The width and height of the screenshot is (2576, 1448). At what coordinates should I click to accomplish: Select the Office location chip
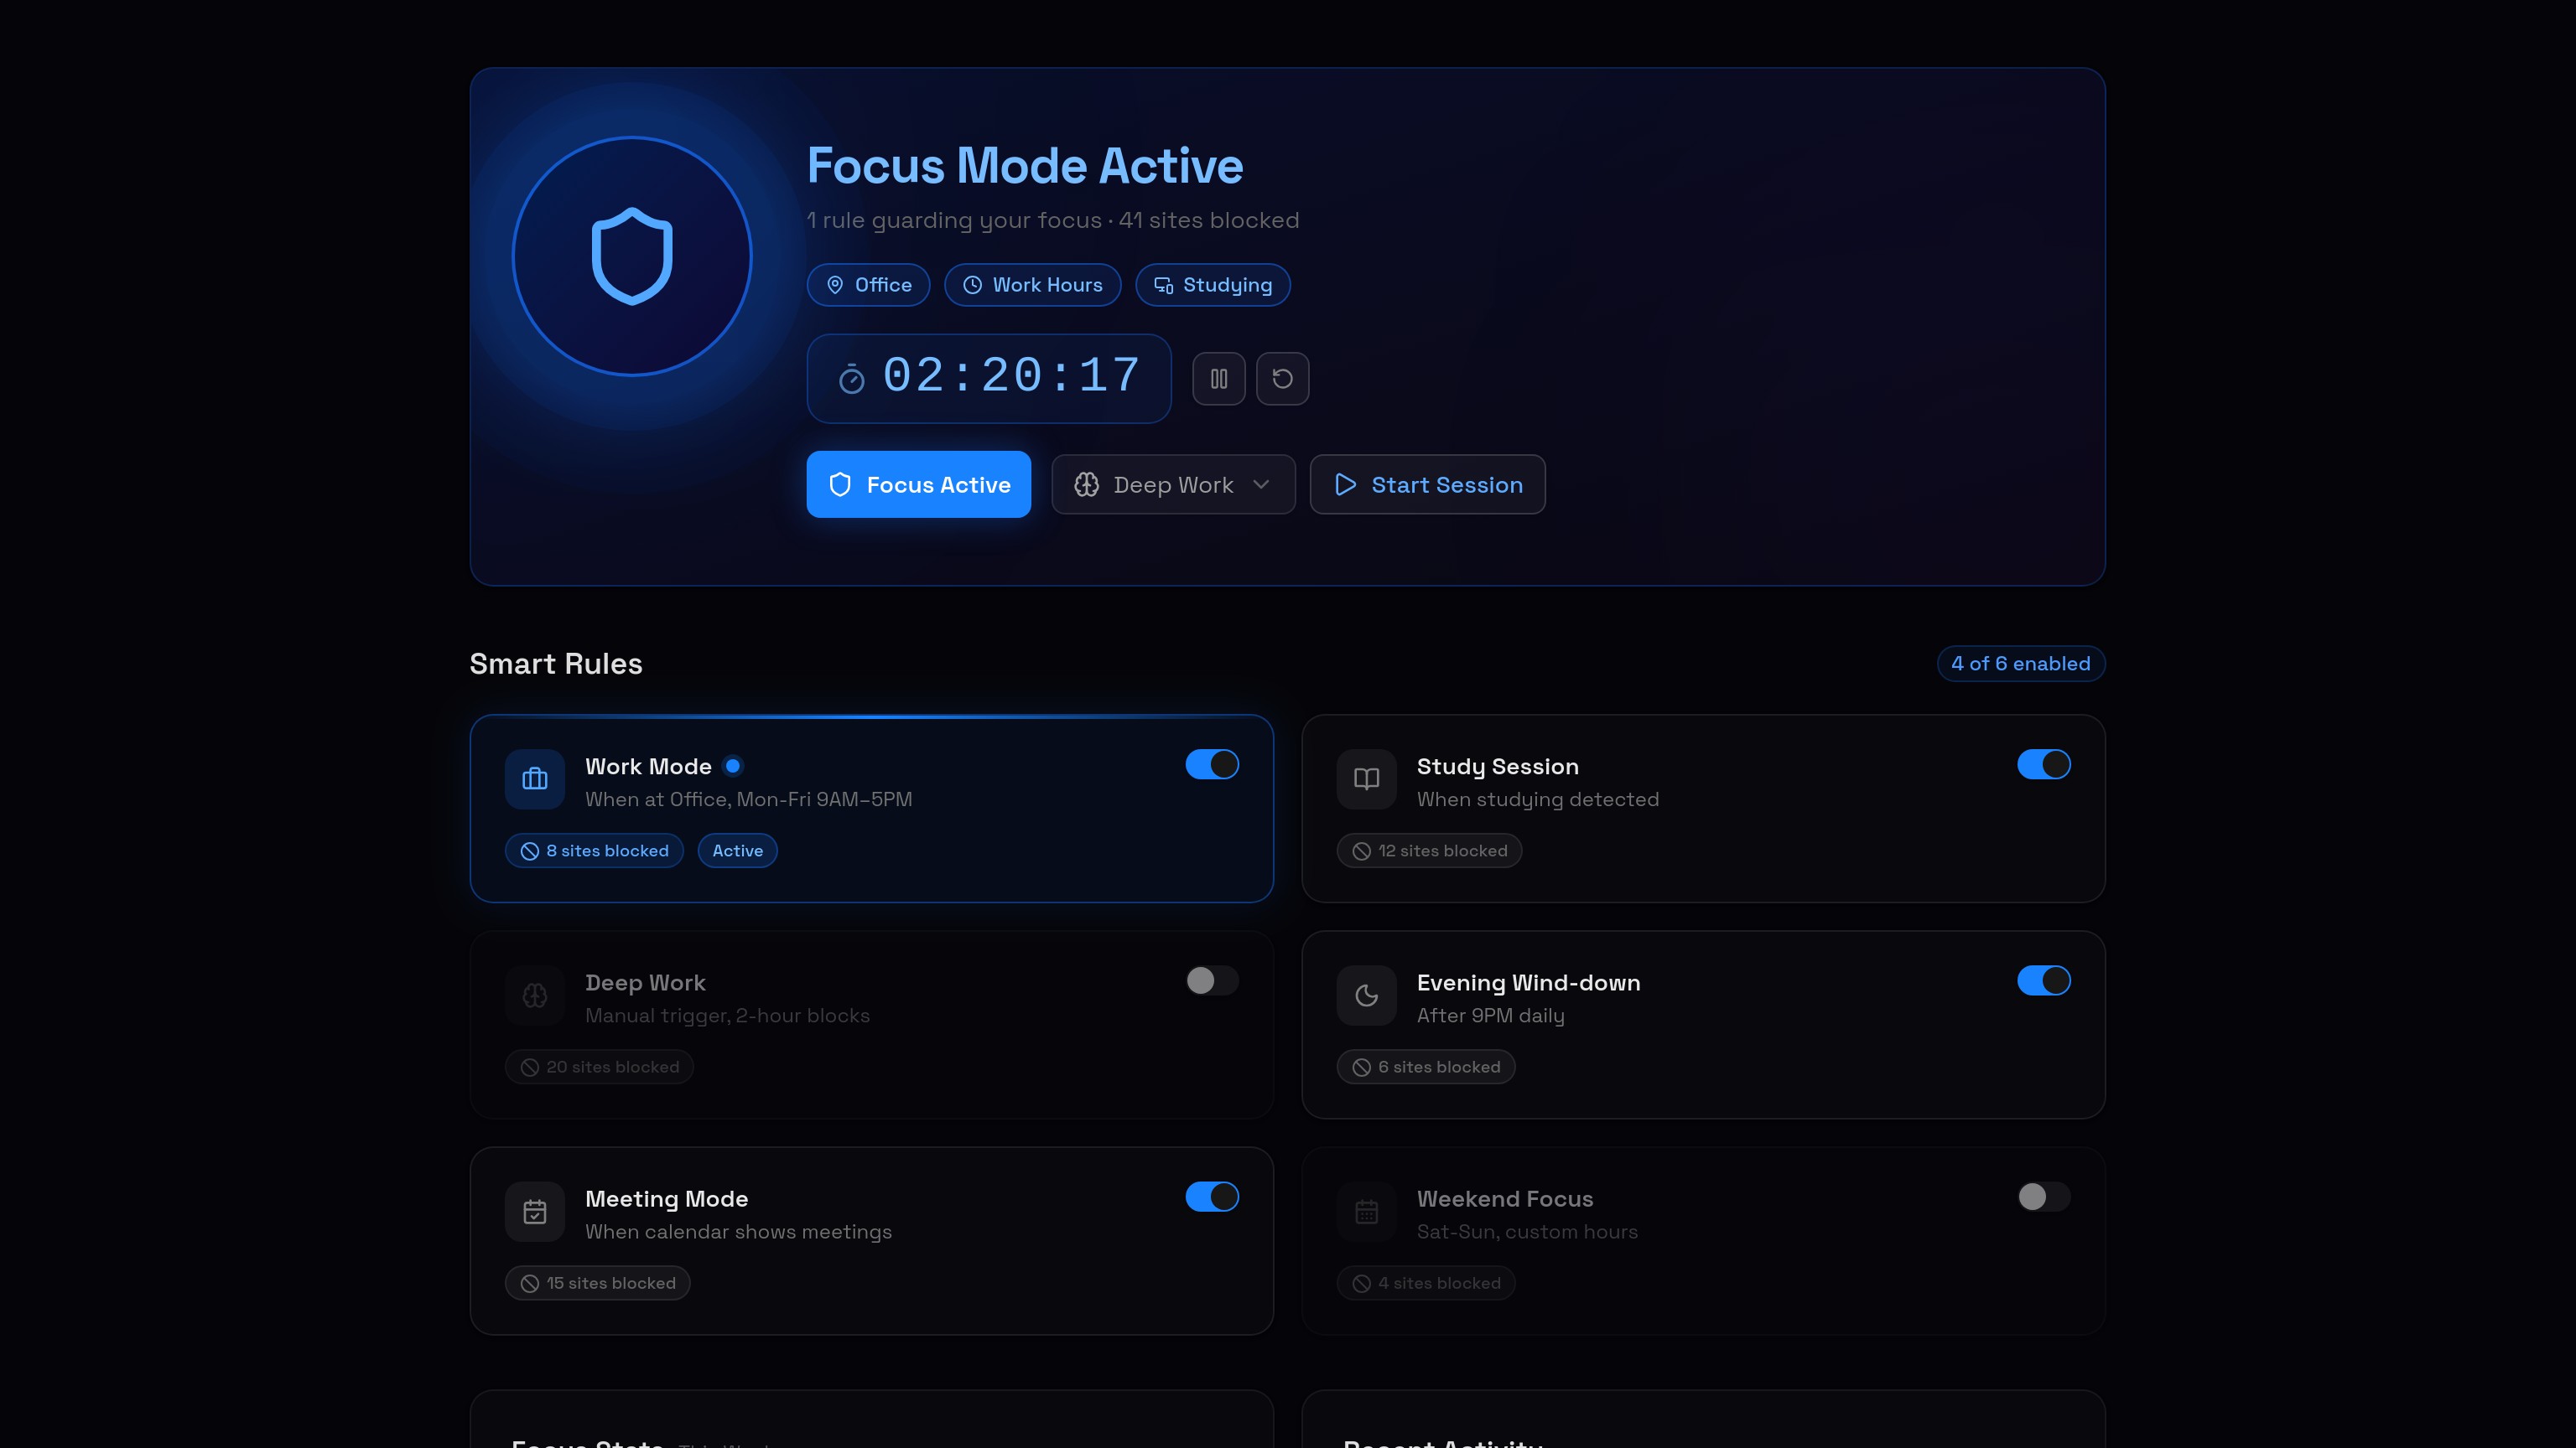[x=868, y=285]
